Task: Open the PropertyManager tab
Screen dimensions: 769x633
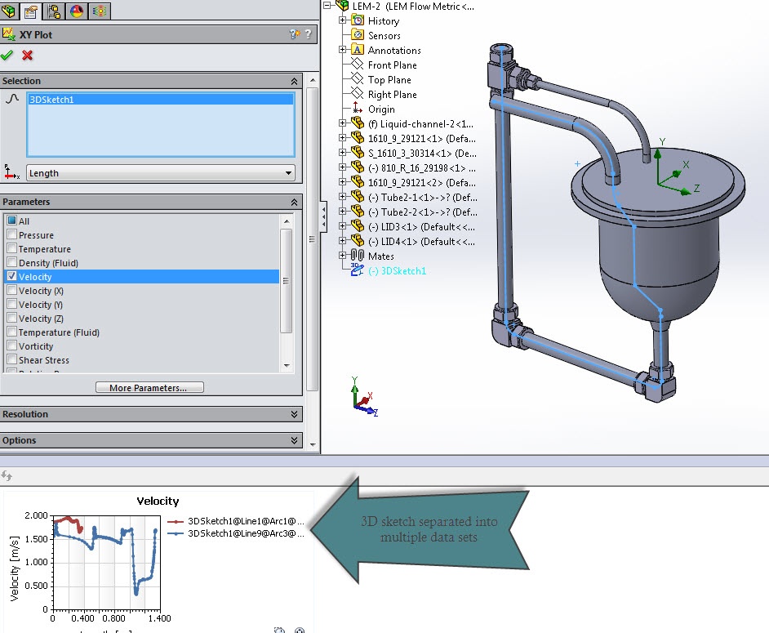Action: (31, 11)
